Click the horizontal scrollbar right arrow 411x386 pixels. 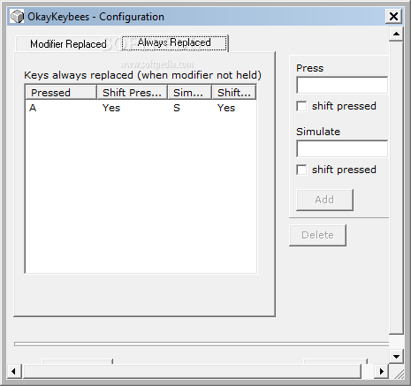382,371
